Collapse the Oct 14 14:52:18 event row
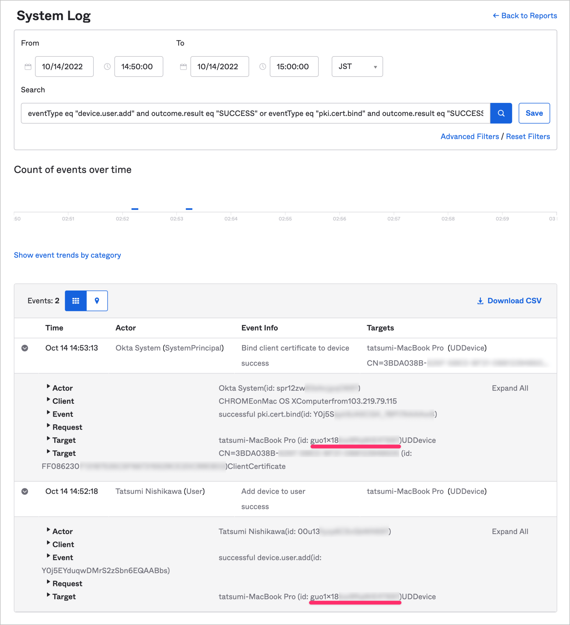Image resolution: width=570 pixels, height=625 pixels. [25, 491]
